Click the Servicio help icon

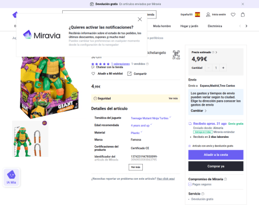click(x=203, y=194)
